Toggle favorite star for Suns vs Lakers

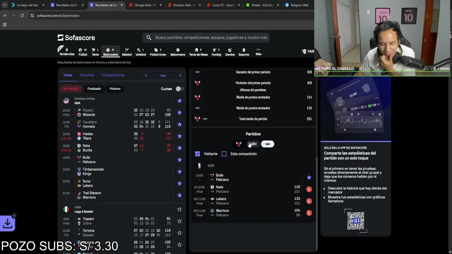(179, 183)
